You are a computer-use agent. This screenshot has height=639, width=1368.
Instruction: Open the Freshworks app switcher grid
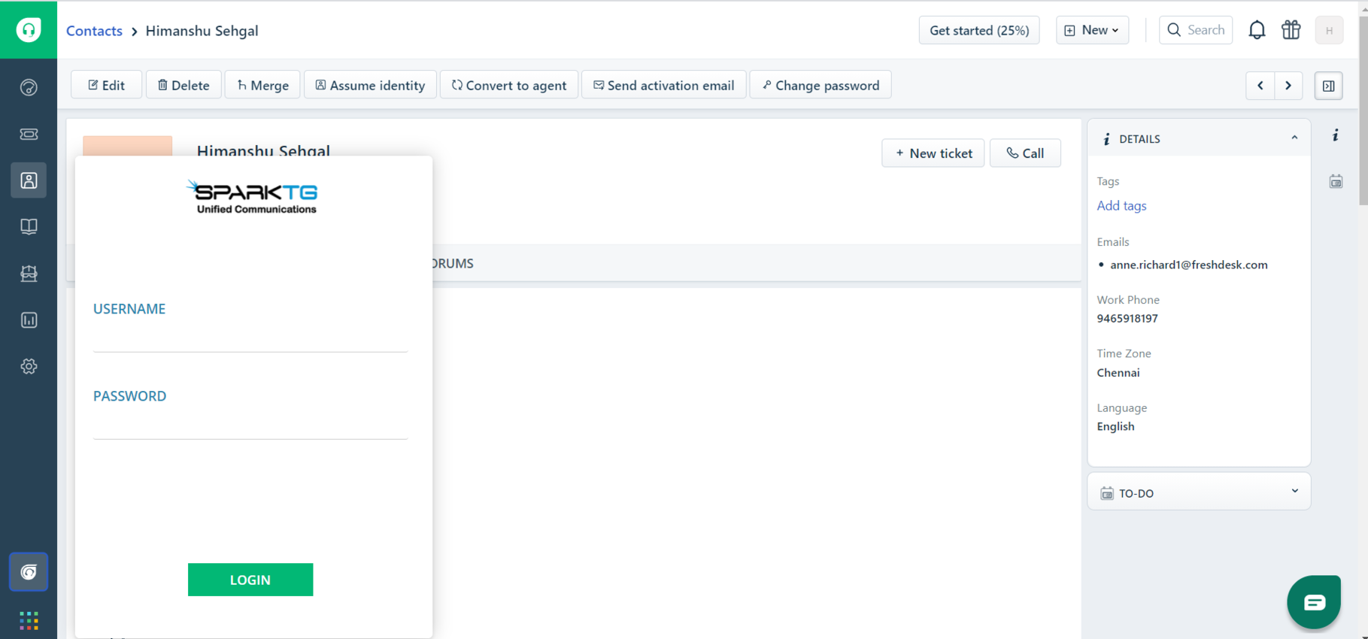click(29, 620)
